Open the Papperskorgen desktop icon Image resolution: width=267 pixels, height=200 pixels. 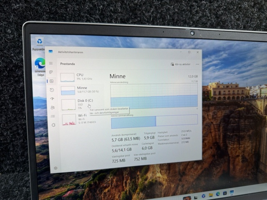coord(39,45)
